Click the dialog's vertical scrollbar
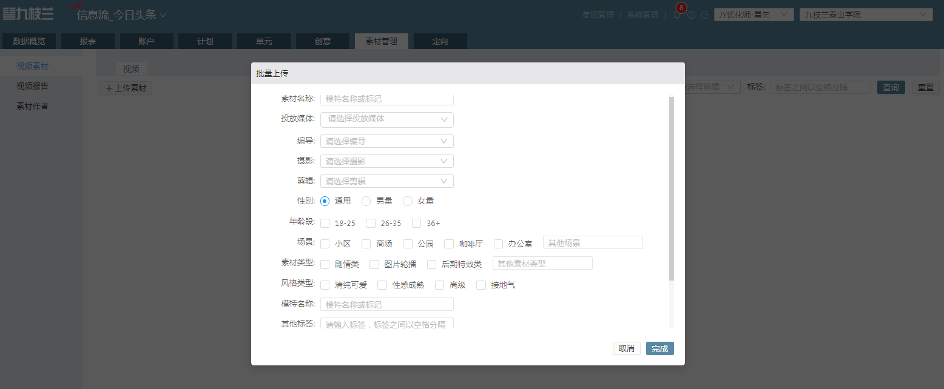The width and height of the screenshot is (944, 389). click(x=672, y=188)
